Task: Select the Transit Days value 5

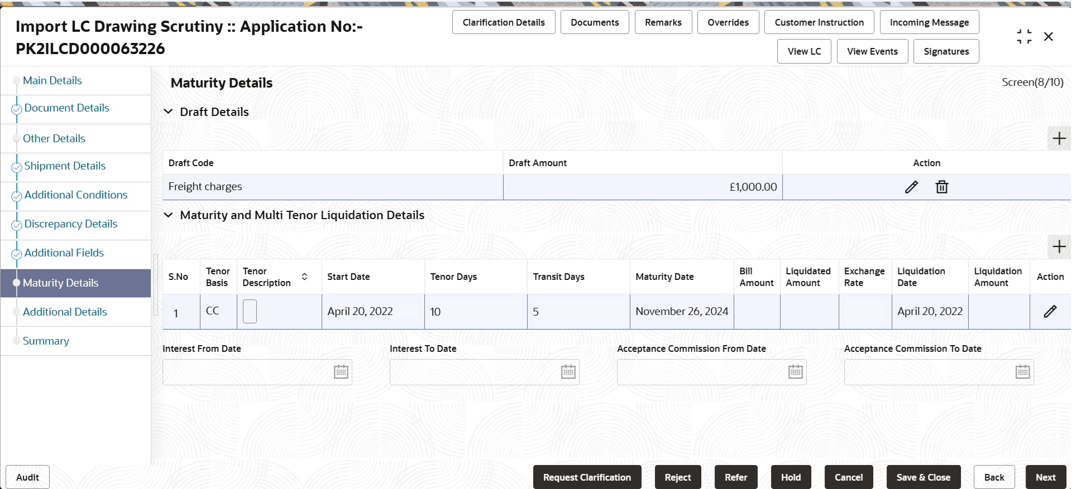Action: pyautogui.click(x=578, y=311)
